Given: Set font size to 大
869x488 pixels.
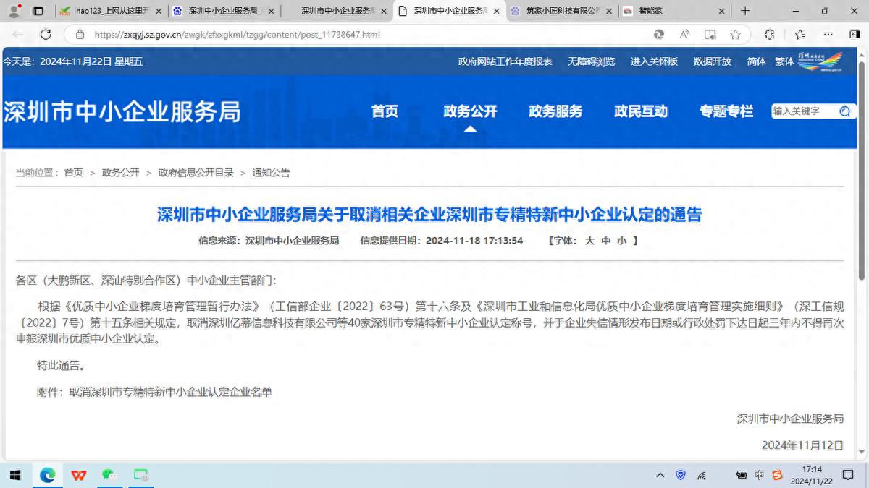Looking at the screenshot, I should click(x=589, y=241).
